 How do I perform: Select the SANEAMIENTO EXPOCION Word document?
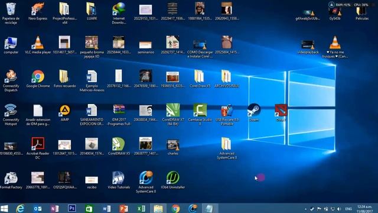92,111
